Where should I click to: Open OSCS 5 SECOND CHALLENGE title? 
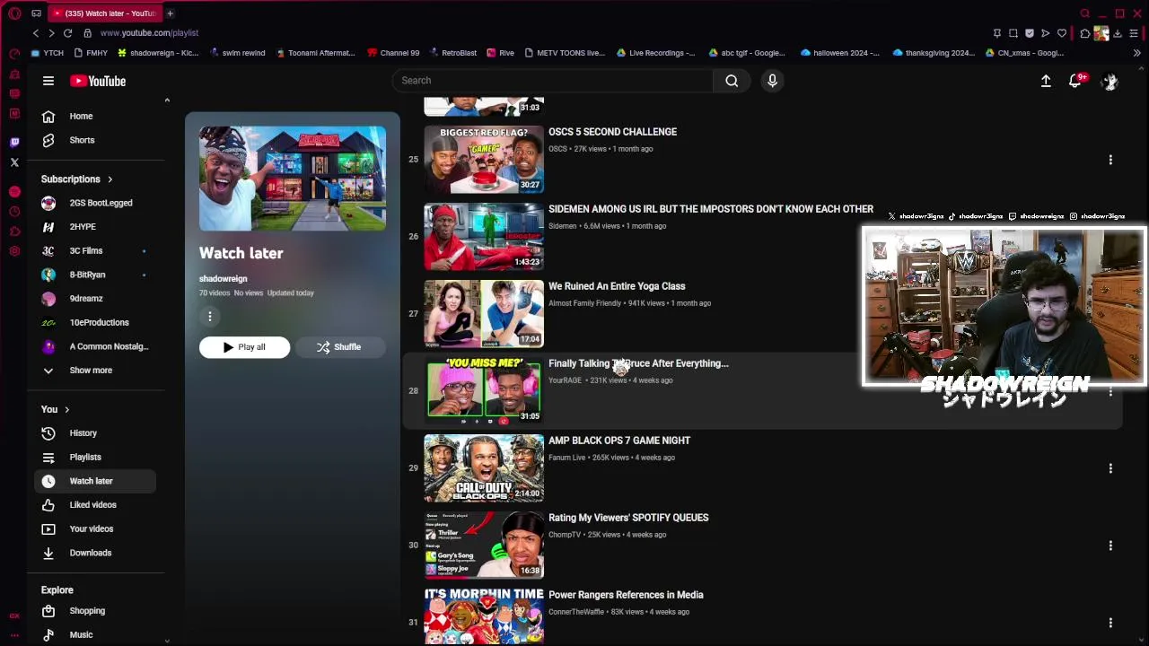point(612,132)
